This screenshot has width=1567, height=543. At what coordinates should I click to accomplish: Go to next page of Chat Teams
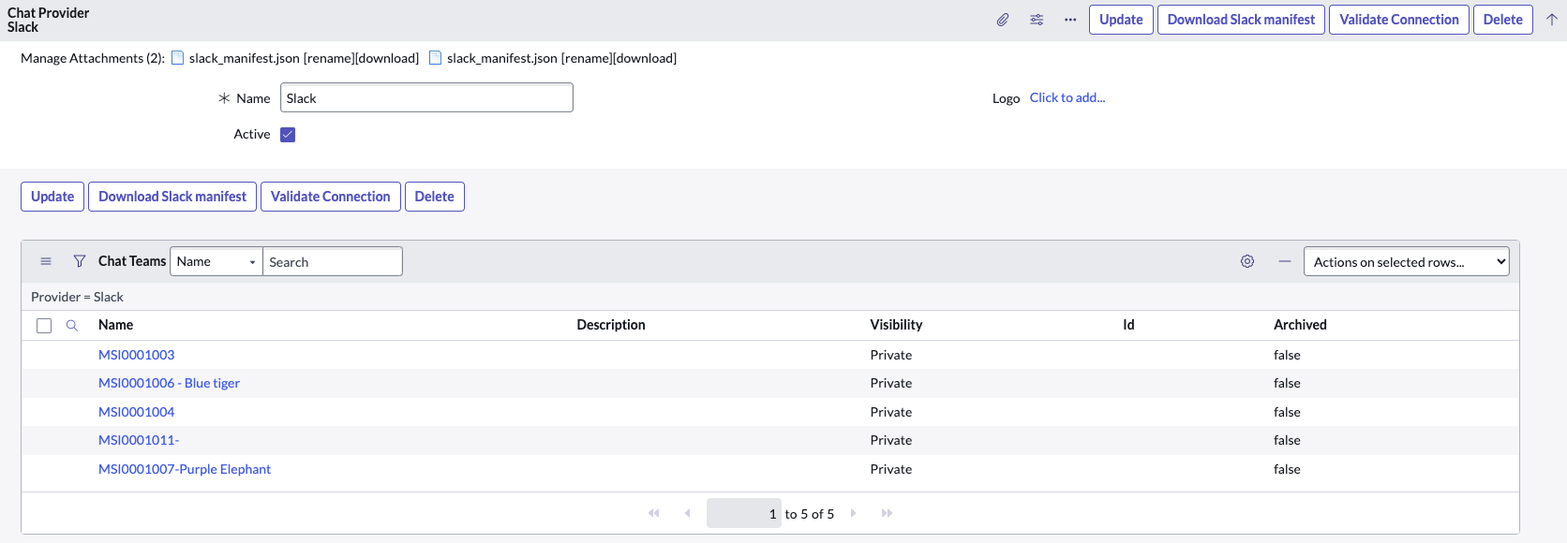coord(854,513)
